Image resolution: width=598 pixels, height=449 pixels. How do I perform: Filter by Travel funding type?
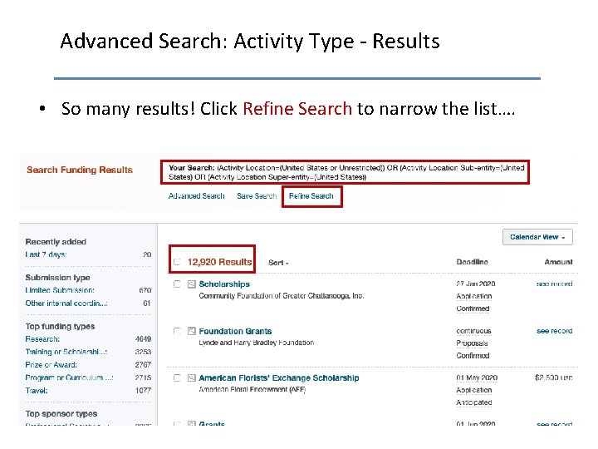click(37, 391)
